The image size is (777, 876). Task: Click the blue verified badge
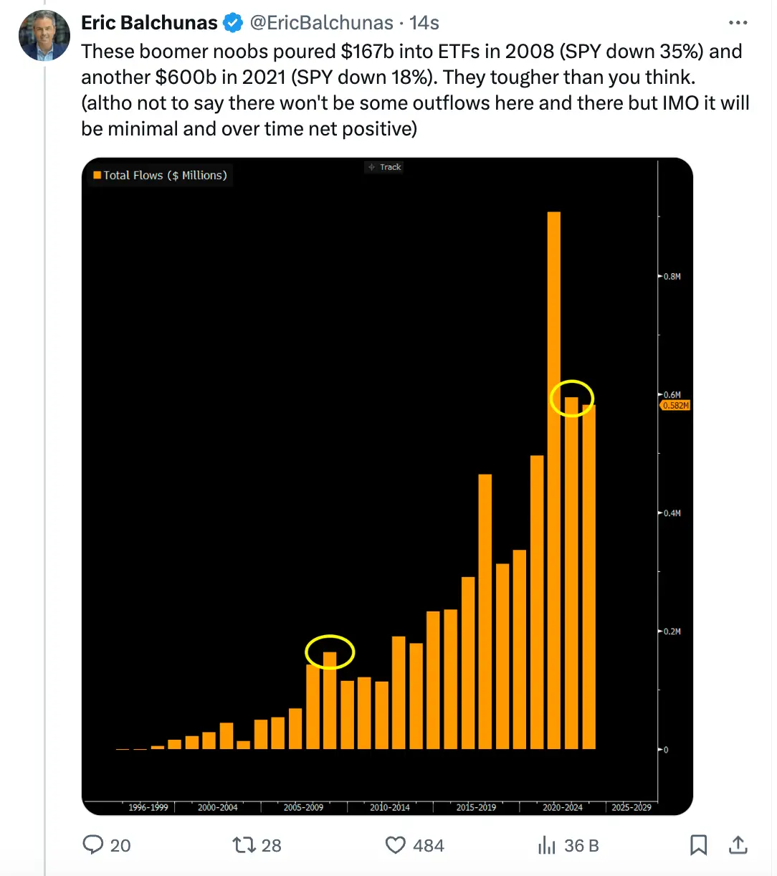click(x=233, y=23)
